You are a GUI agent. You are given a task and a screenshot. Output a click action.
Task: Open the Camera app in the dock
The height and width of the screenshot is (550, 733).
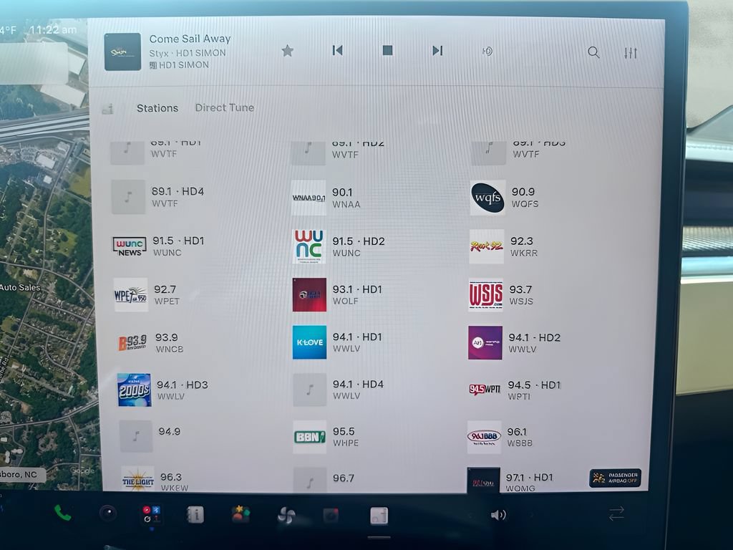point(108,513)
